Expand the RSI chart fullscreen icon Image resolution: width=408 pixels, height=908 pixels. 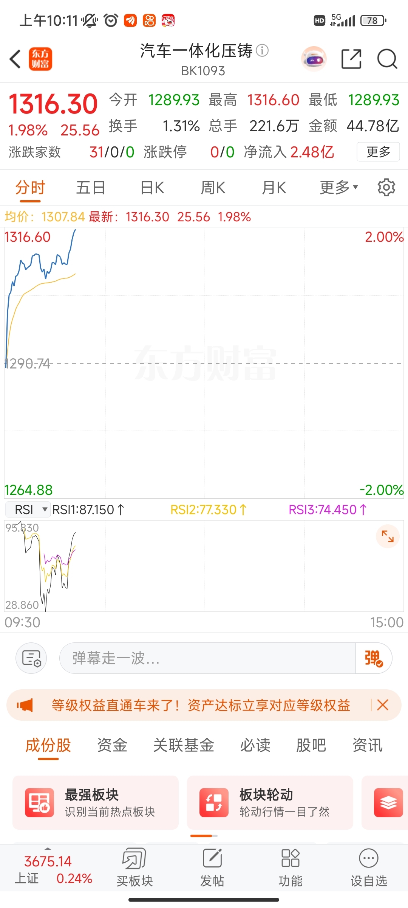[388, 536]
